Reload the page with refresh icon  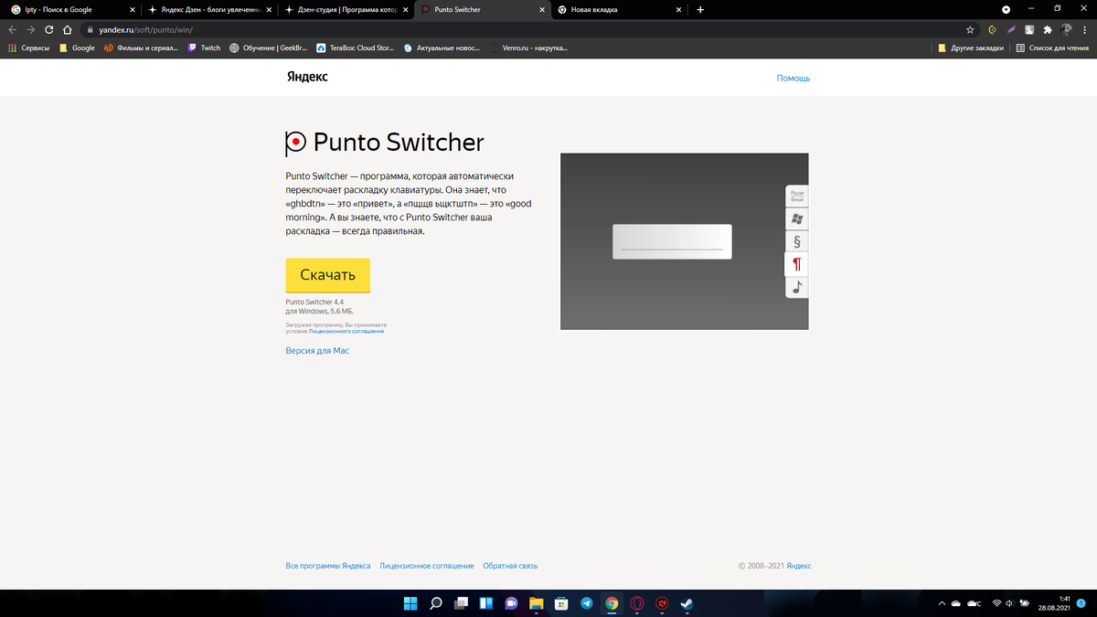point(49,29)
